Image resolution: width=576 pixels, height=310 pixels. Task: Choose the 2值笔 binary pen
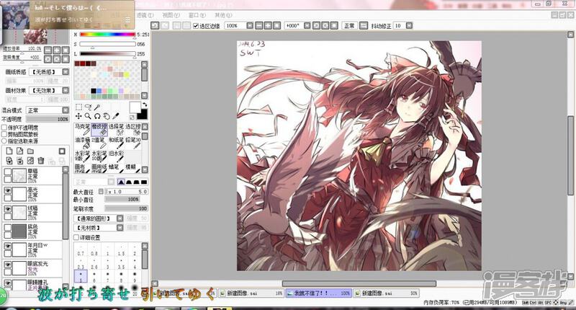tap(99, 143)
